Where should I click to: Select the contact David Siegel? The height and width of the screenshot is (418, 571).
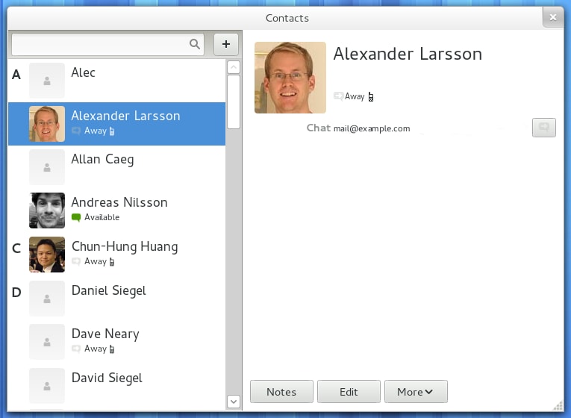click(116, 386)
